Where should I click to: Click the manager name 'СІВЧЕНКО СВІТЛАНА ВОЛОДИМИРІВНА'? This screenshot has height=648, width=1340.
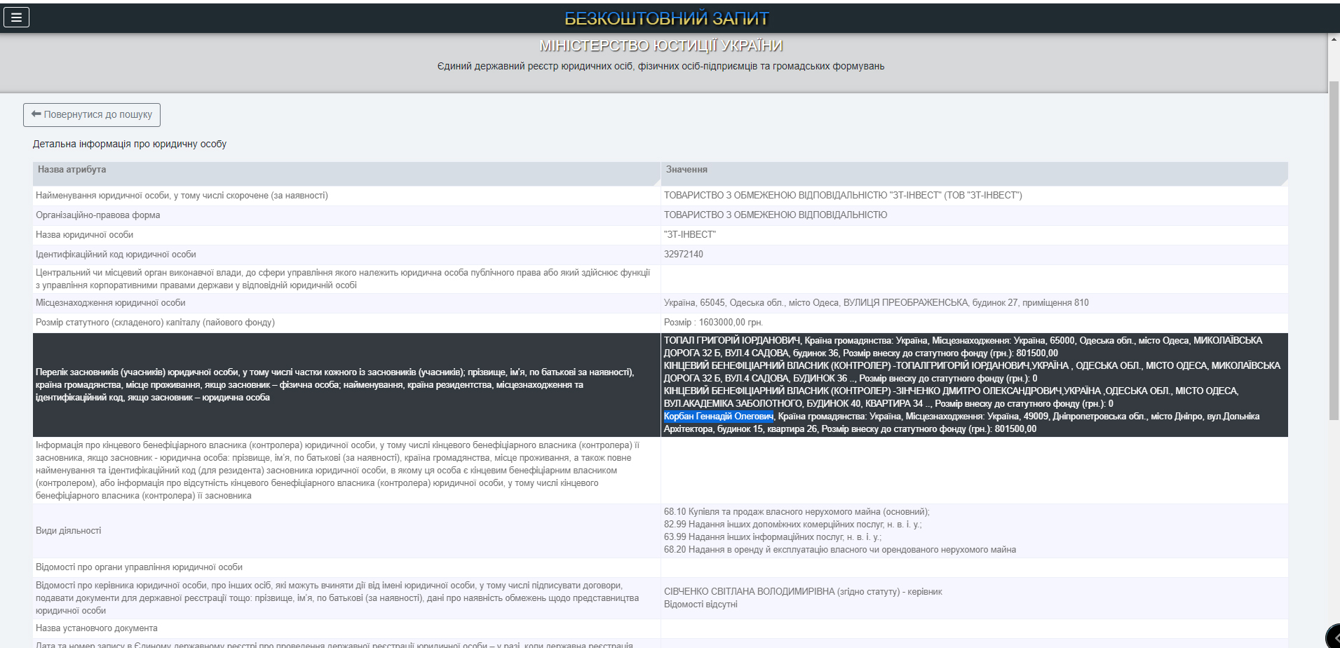pos(749,592)
